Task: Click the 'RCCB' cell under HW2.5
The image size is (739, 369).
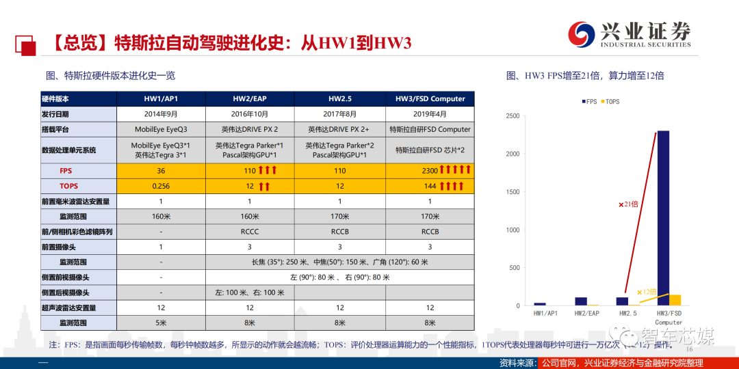Action: [340, 232]
